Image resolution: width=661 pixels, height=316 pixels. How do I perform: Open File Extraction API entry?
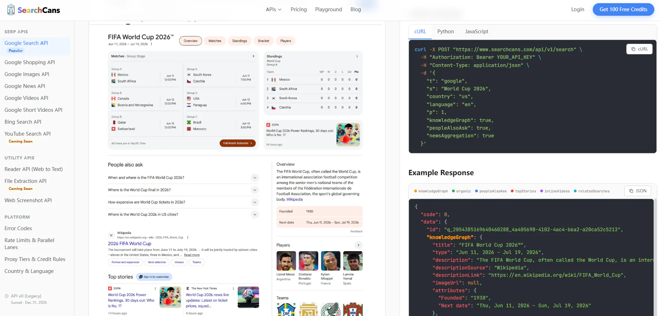pos(26,181)
